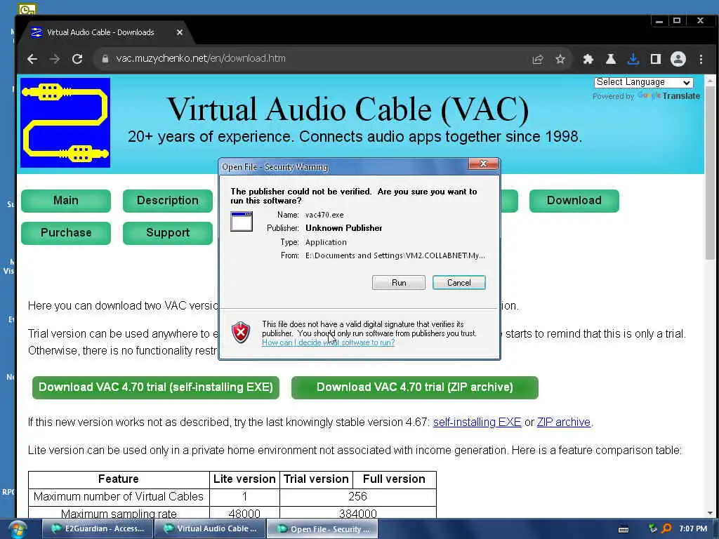Click the 'Feature' table header

[118, 479]
